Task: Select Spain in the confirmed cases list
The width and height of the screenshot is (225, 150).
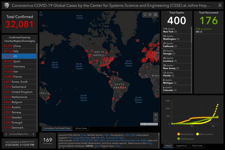Action: [x=19, y=61]
